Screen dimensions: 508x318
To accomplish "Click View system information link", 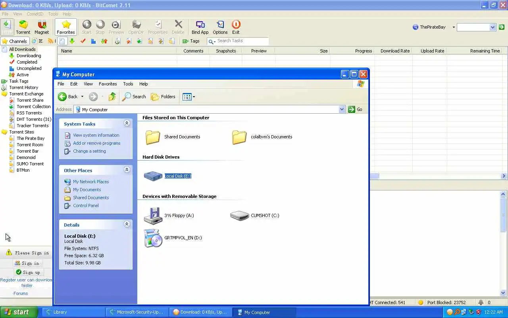I will tap(96, 135).
